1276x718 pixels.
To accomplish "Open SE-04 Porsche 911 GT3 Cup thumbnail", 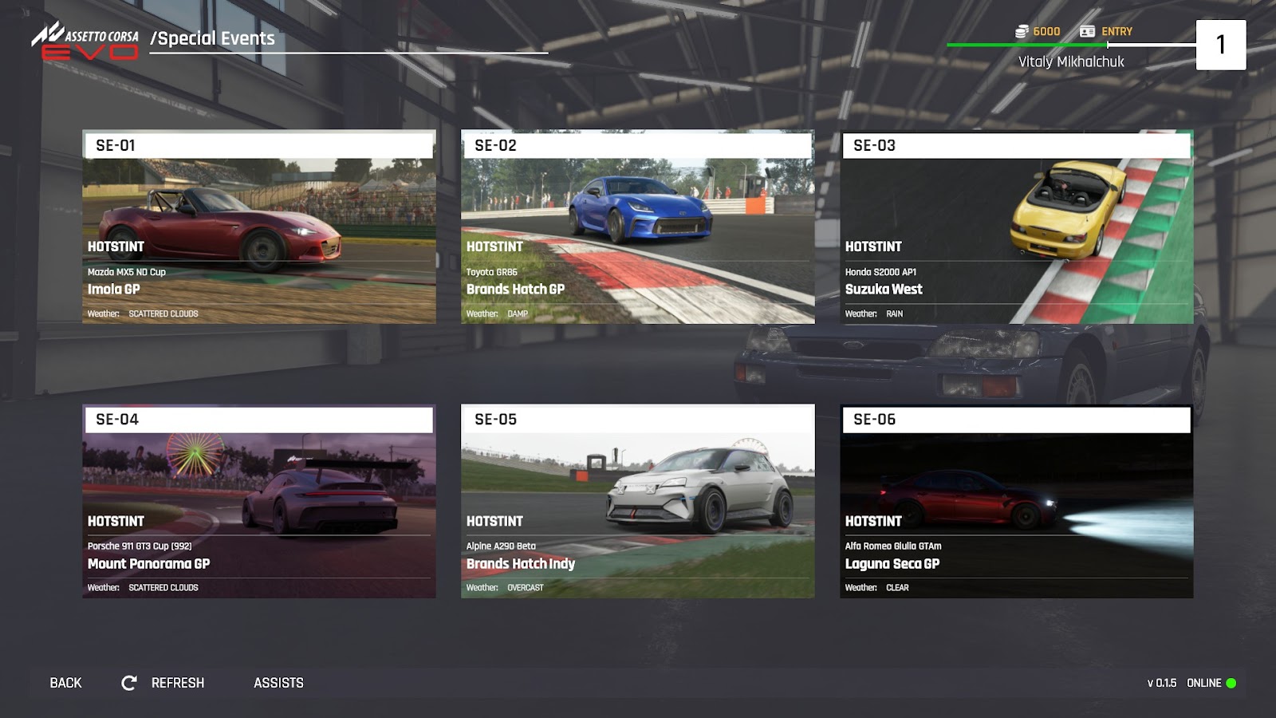I will coord(259,501).
